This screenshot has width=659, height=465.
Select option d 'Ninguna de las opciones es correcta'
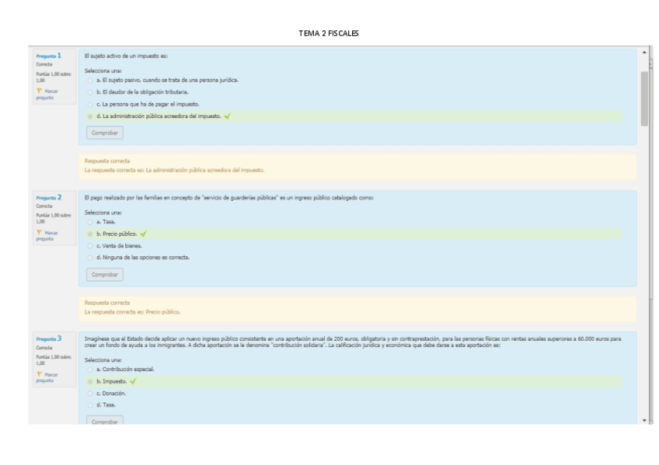coord(90,258)
